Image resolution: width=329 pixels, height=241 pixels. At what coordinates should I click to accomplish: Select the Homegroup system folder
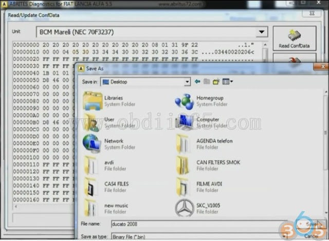[202, 102]
